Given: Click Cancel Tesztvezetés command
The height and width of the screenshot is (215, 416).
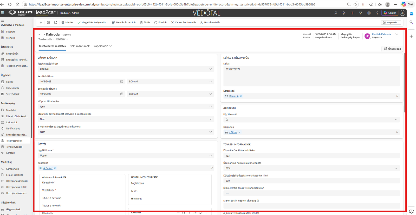Looking at the screenshot, I should 184,23.
